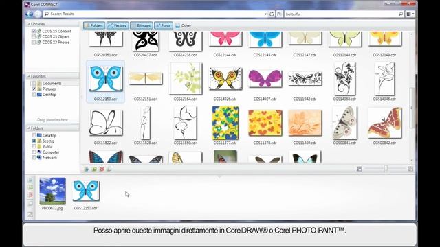Click the small thumbnails icon left of zoom slider
Screen dimensions: 440x247
point(359,169)
